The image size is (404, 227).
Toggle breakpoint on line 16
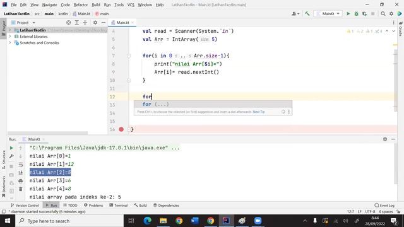coord(121,129)
